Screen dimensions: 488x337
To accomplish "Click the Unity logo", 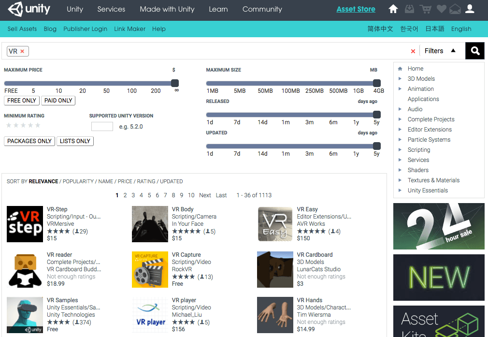I will click(30, 9).
